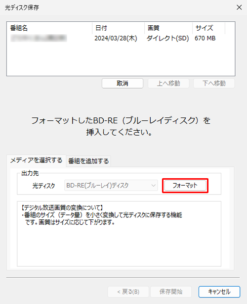This screenshot has height=304, width=247.
Task: Click the キャンセル button
Action: [x=219, y=292]
